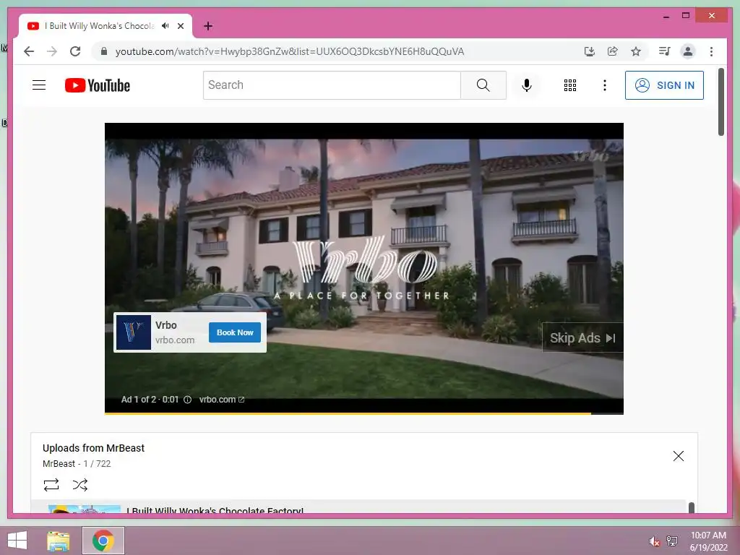This screenshot has height=555, width=740.
Task: Toggle loop playlist icon
Action: click(x=51, y=485)
